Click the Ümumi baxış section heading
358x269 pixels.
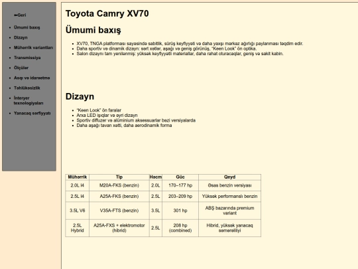[93, 30]
